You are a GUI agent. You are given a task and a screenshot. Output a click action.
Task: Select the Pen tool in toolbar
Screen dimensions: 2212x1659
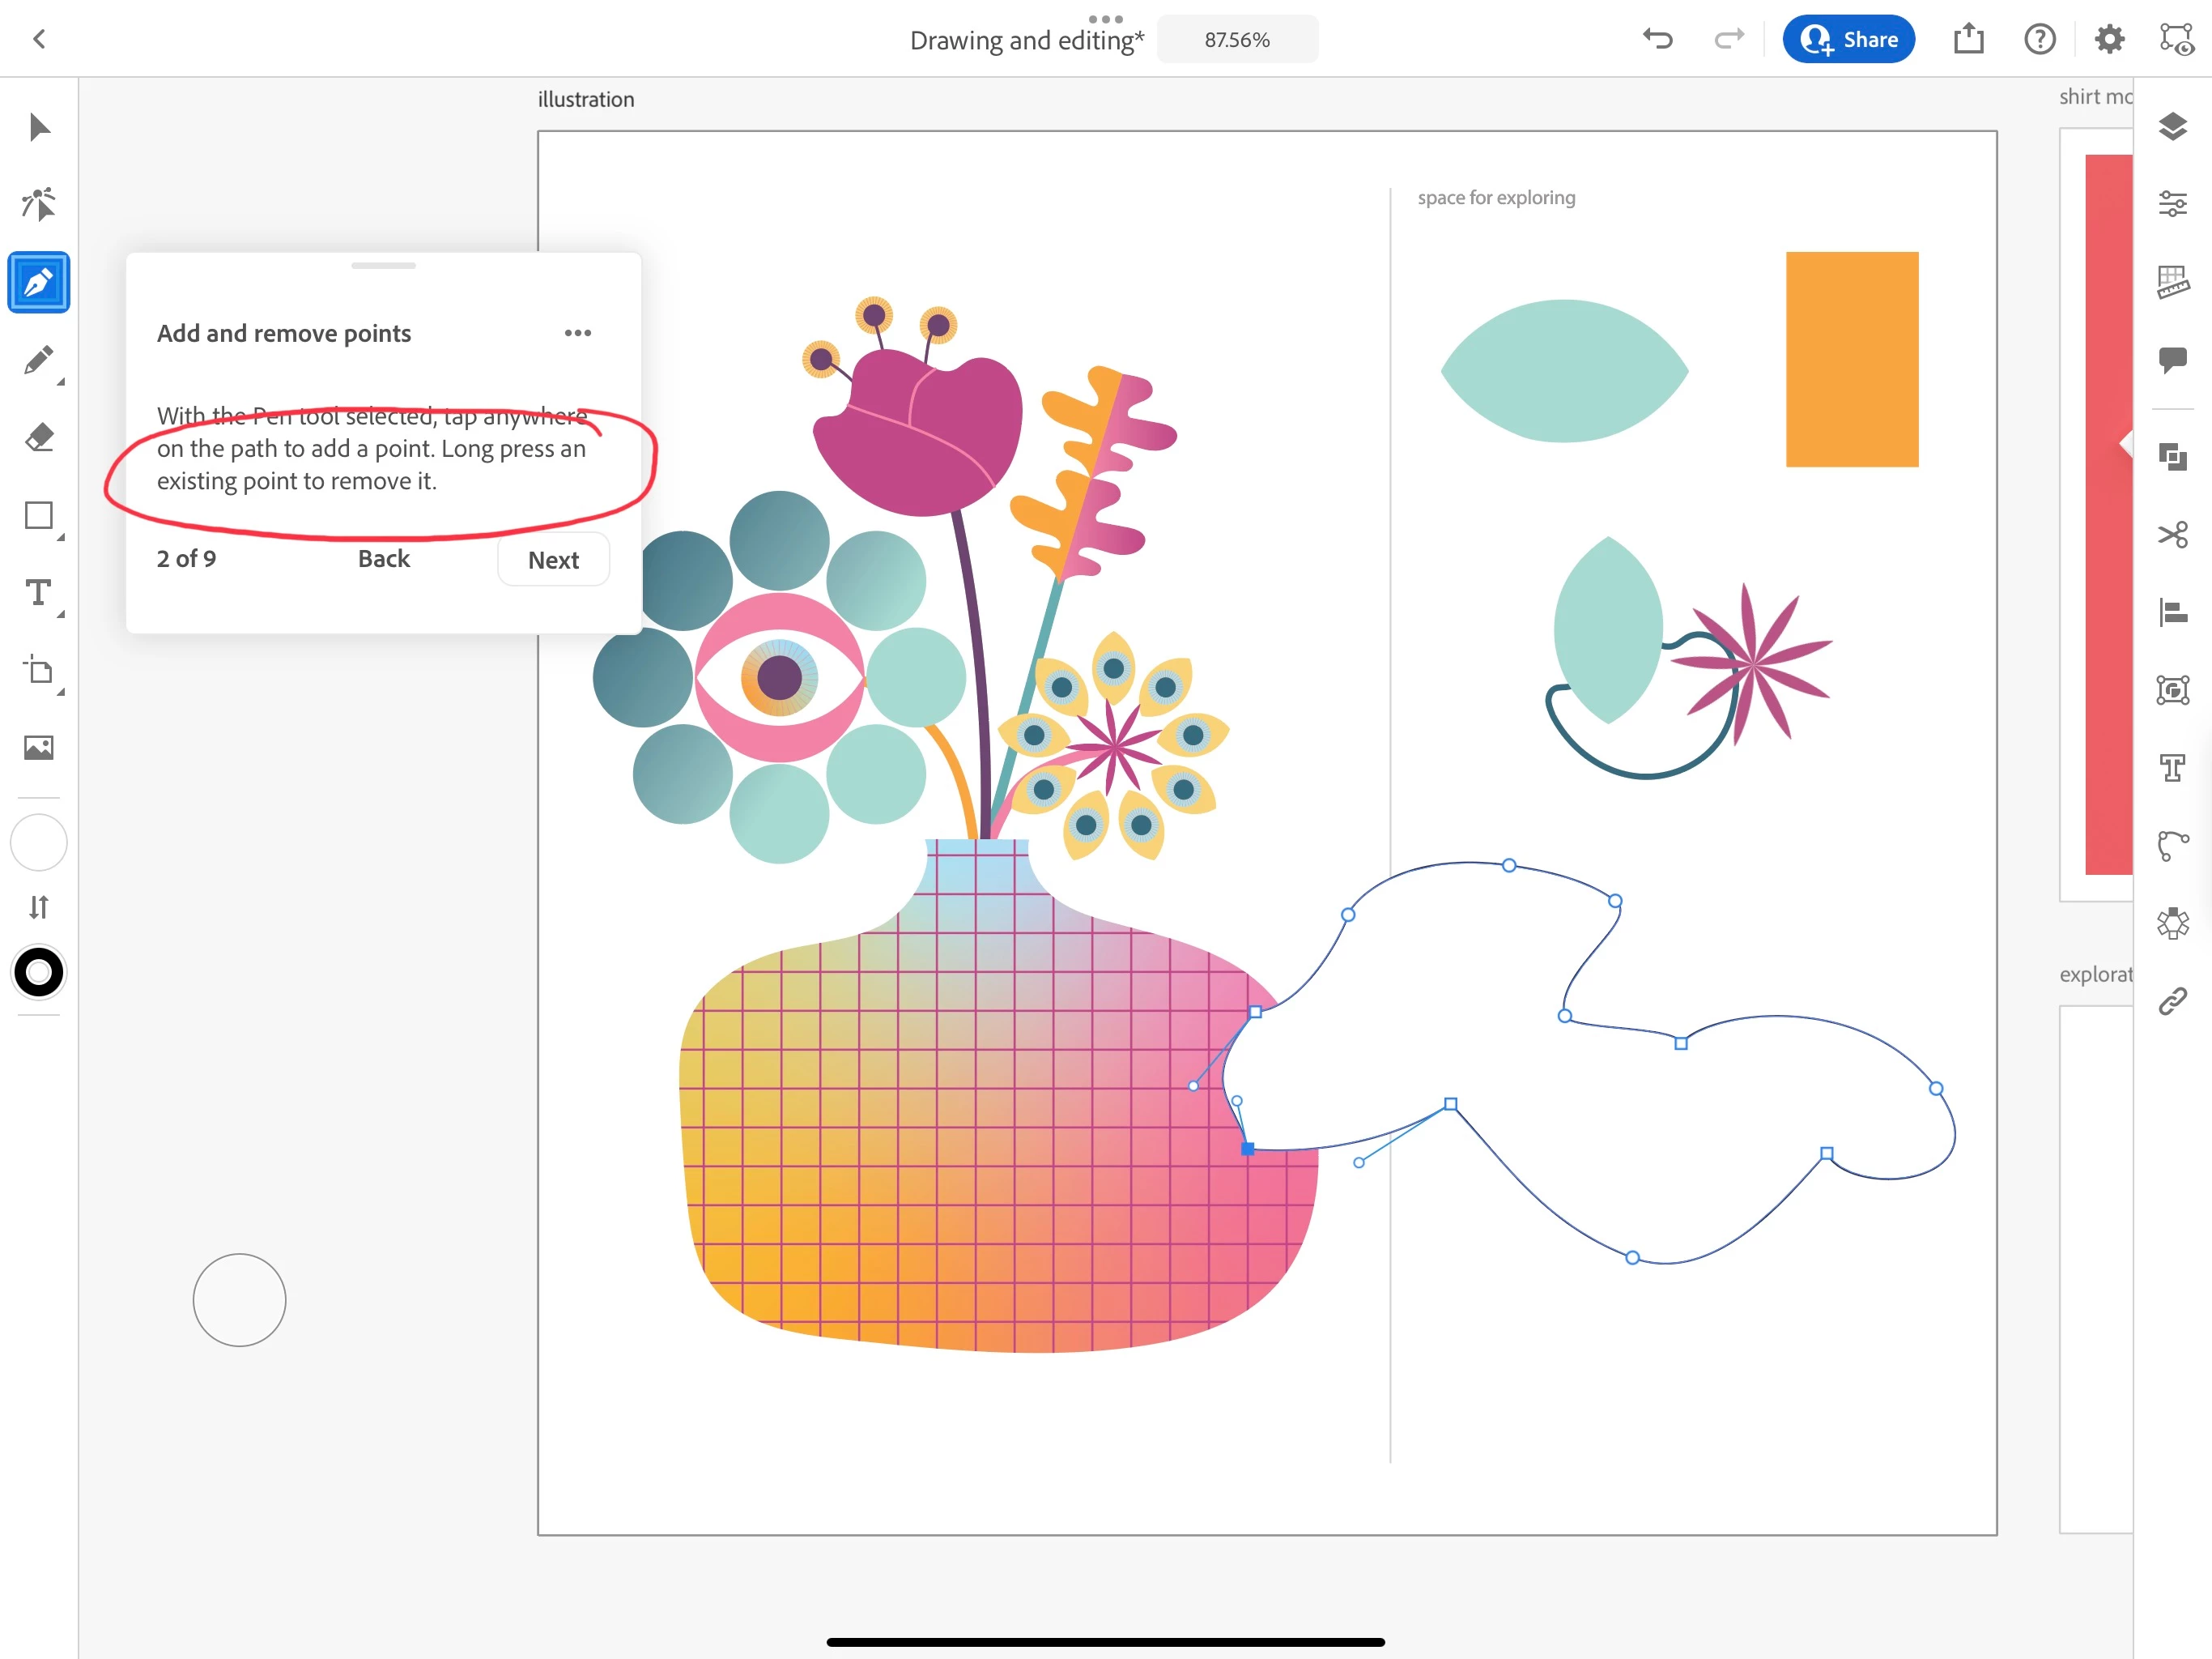click(39, 282)
